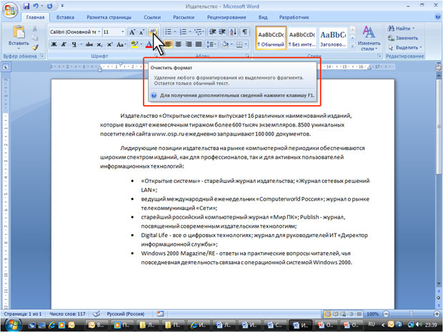Switch to the Вид ribbon tab

coord(262,17)
